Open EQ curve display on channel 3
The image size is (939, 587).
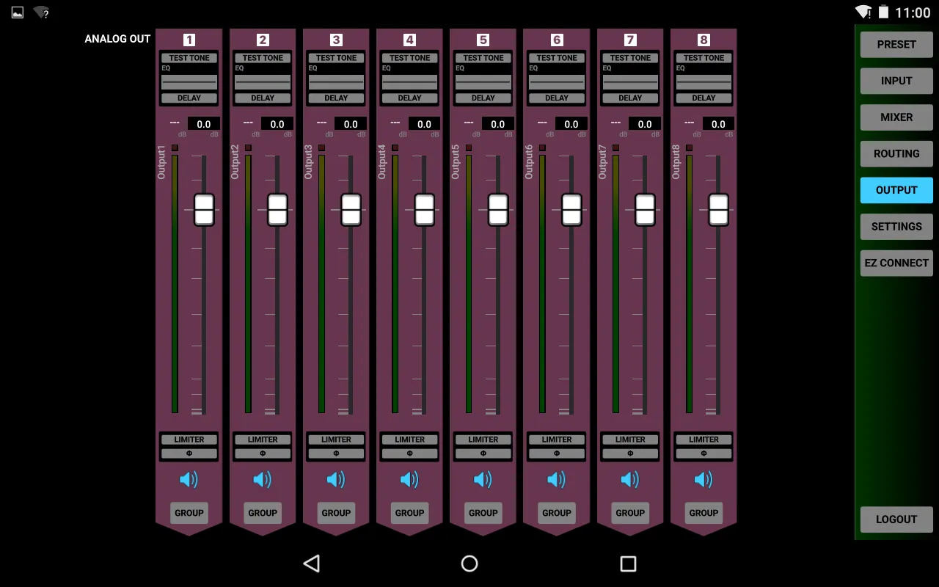point(336,81)
